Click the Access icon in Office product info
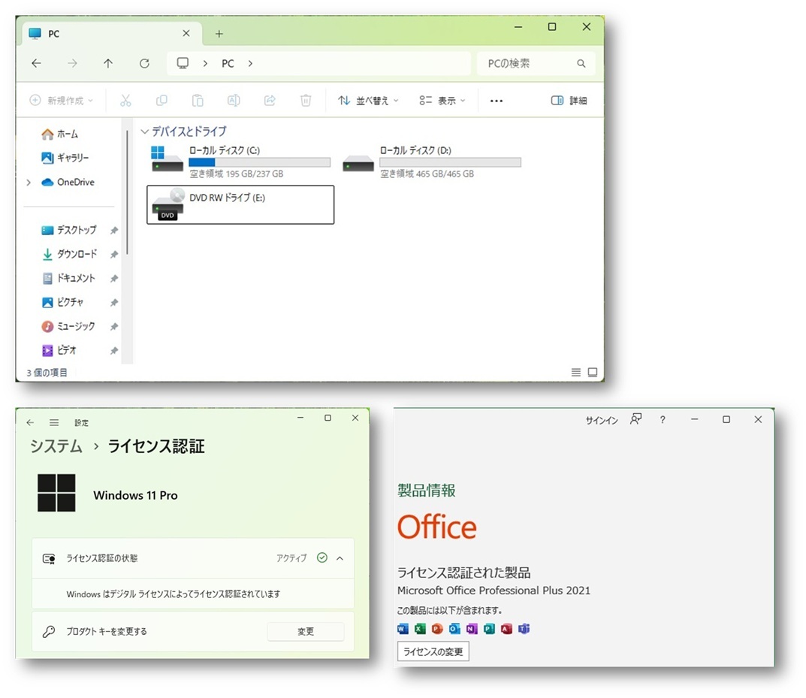 click(x=506, y=629)
